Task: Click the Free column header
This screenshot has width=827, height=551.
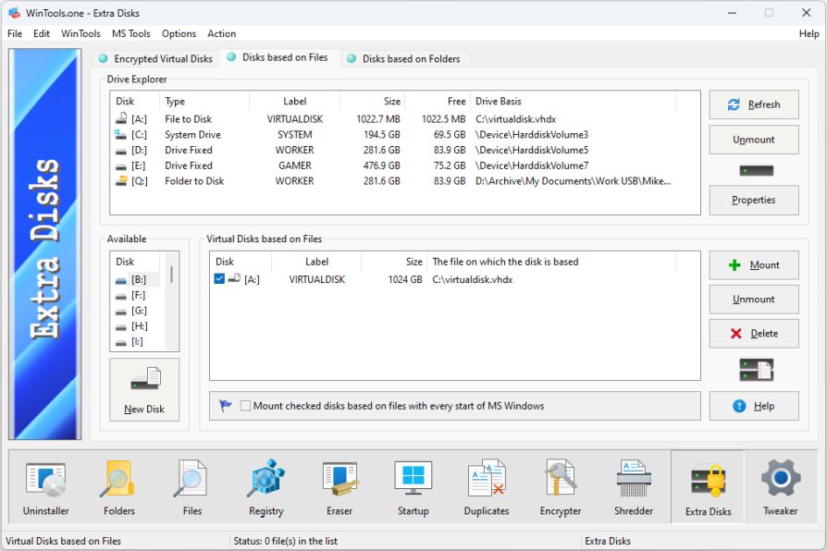Action: pos(438,102)
